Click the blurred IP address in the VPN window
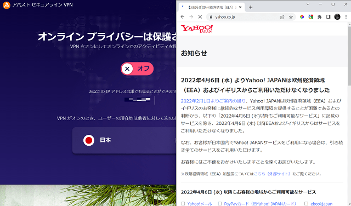 138,100
